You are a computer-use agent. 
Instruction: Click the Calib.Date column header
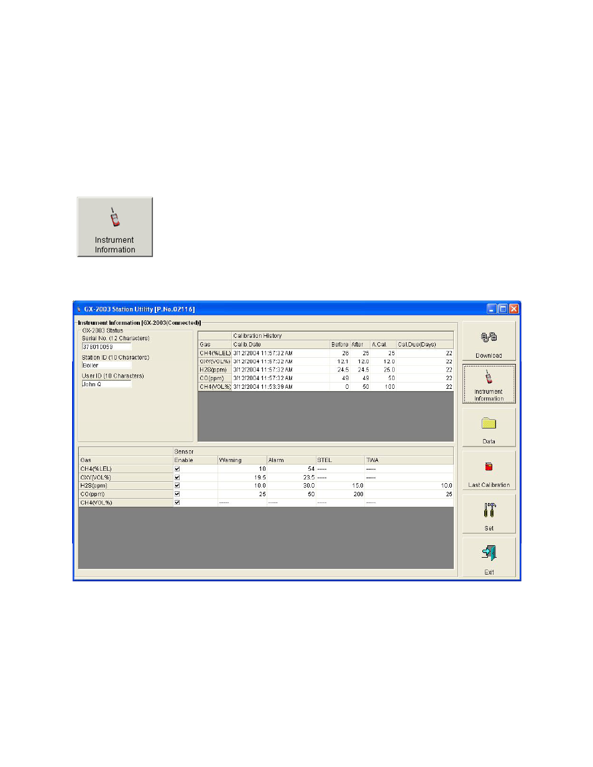pos(281,344)
